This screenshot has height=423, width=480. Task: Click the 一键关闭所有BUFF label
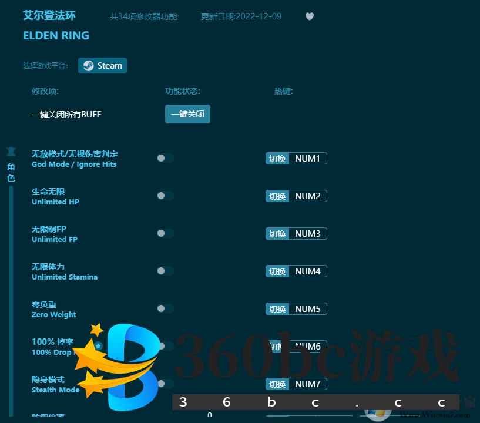(66, 115)
